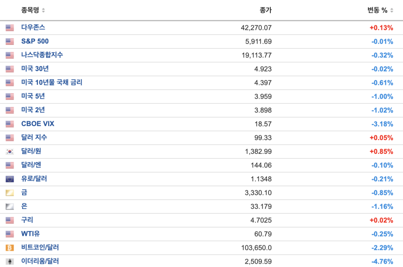Click the flag icon next to CBOE VIX

pos(10,124)
